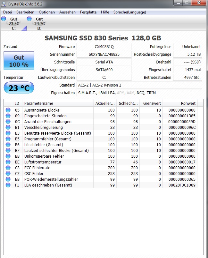Click the CrystalDiskInfo title bar icon
The image size is (208, 258).
(4, 4)
